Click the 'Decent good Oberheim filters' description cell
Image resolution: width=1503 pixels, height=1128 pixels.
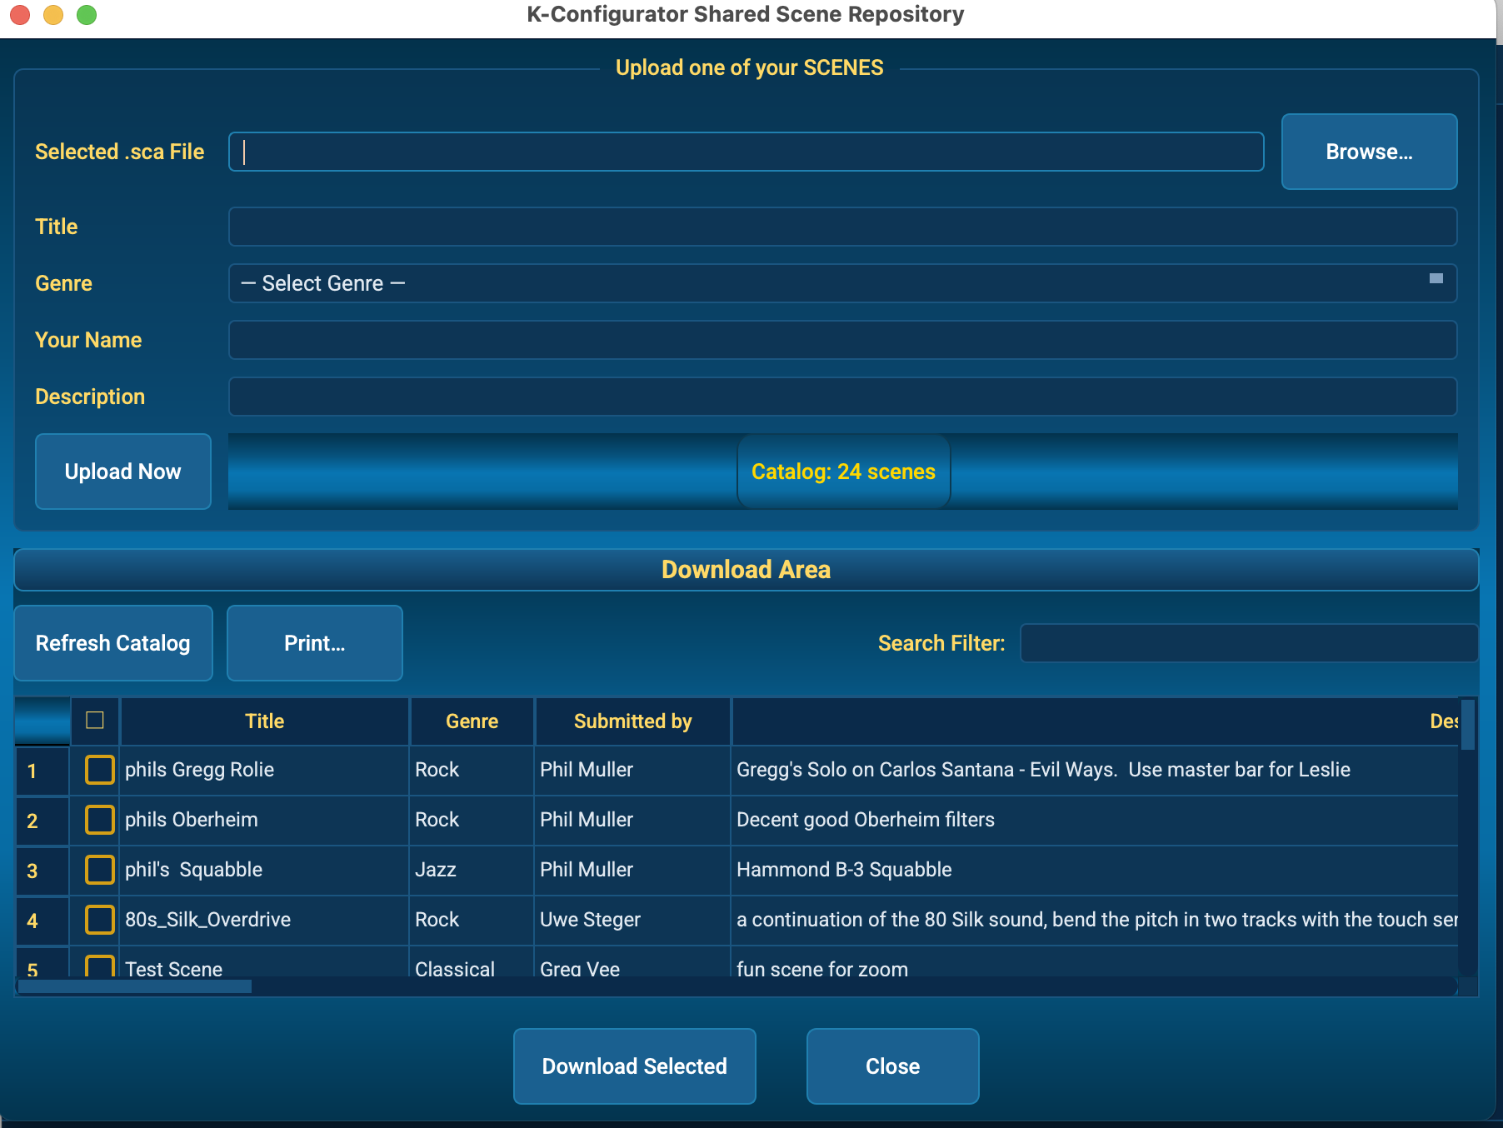point(1095,820)
